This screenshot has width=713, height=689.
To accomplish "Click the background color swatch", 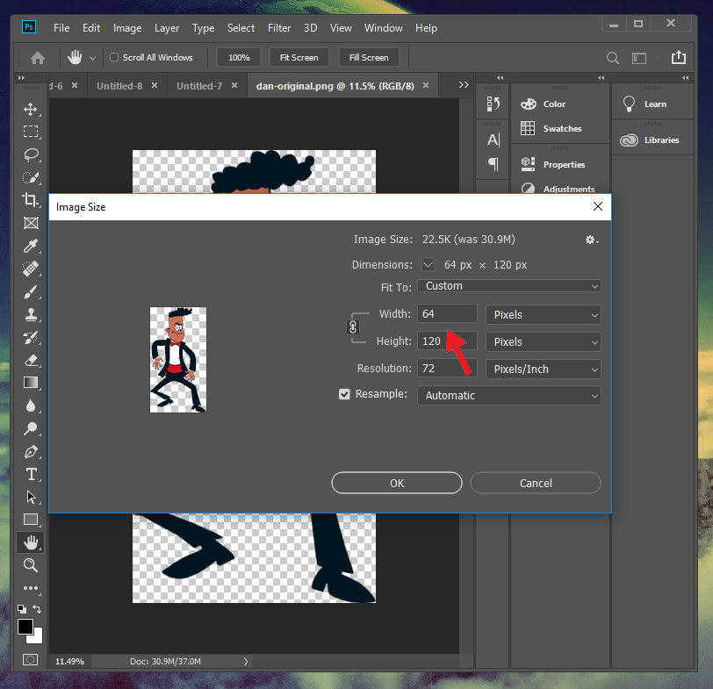I will click(x=37, y=638).
